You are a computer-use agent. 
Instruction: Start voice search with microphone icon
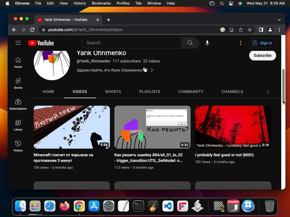[207, 43]
